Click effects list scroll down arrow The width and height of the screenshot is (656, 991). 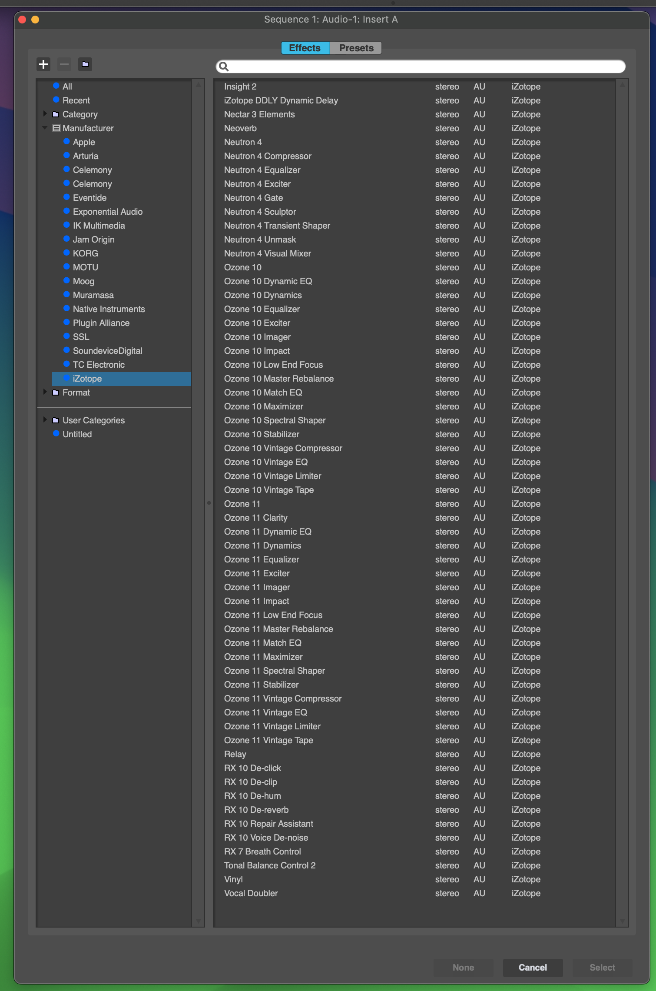622,921
